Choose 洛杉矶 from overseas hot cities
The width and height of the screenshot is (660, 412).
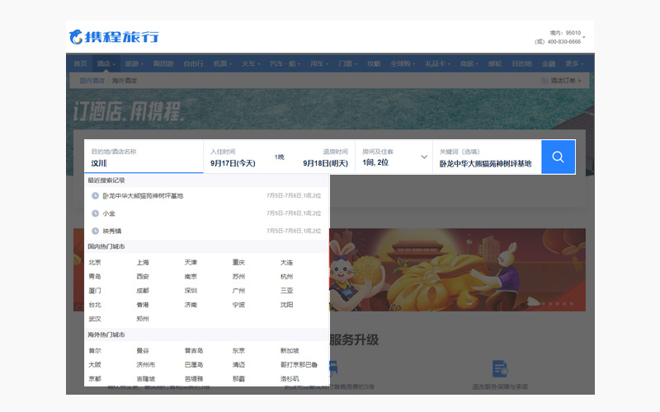click(290, 379)
